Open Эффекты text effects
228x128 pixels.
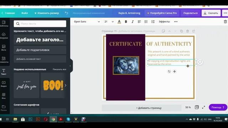tap(164, 22)
